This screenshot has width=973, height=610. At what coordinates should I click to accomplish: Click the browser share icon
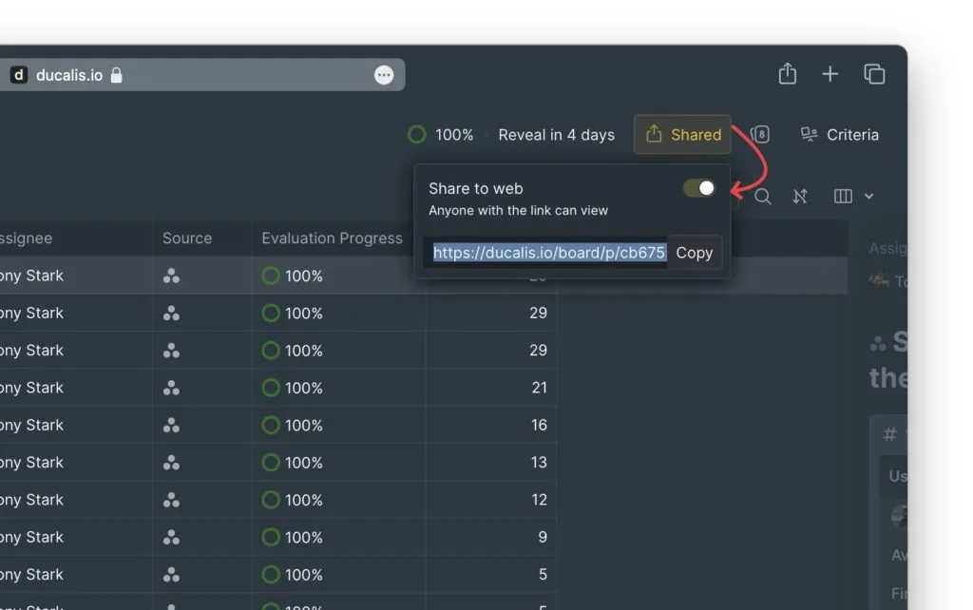[x=787, y=74]
